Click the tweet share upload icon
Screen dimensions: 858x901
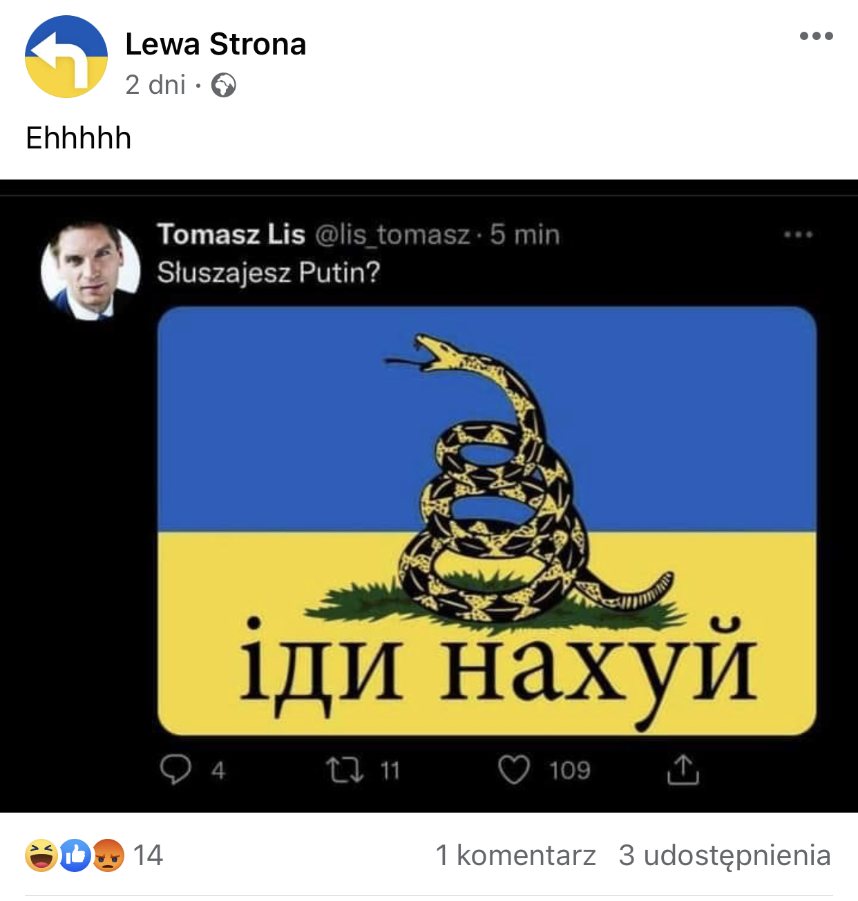pos(683,770)
